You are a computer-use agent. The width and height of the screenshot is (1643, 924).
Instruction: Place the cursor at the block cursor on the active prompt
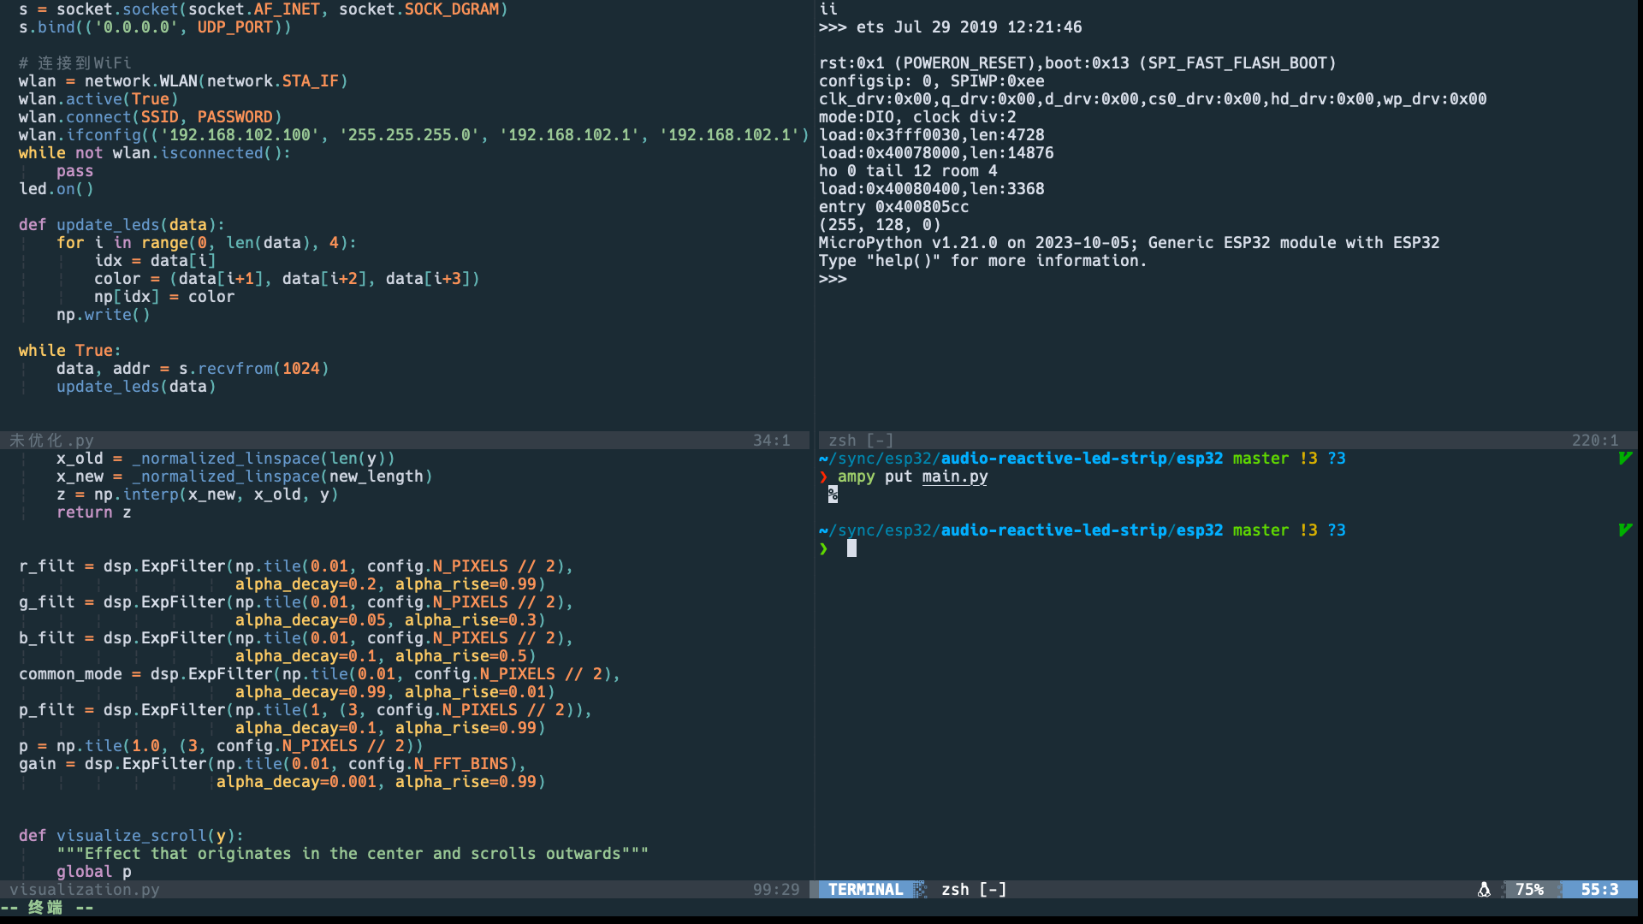pos(851,548)
